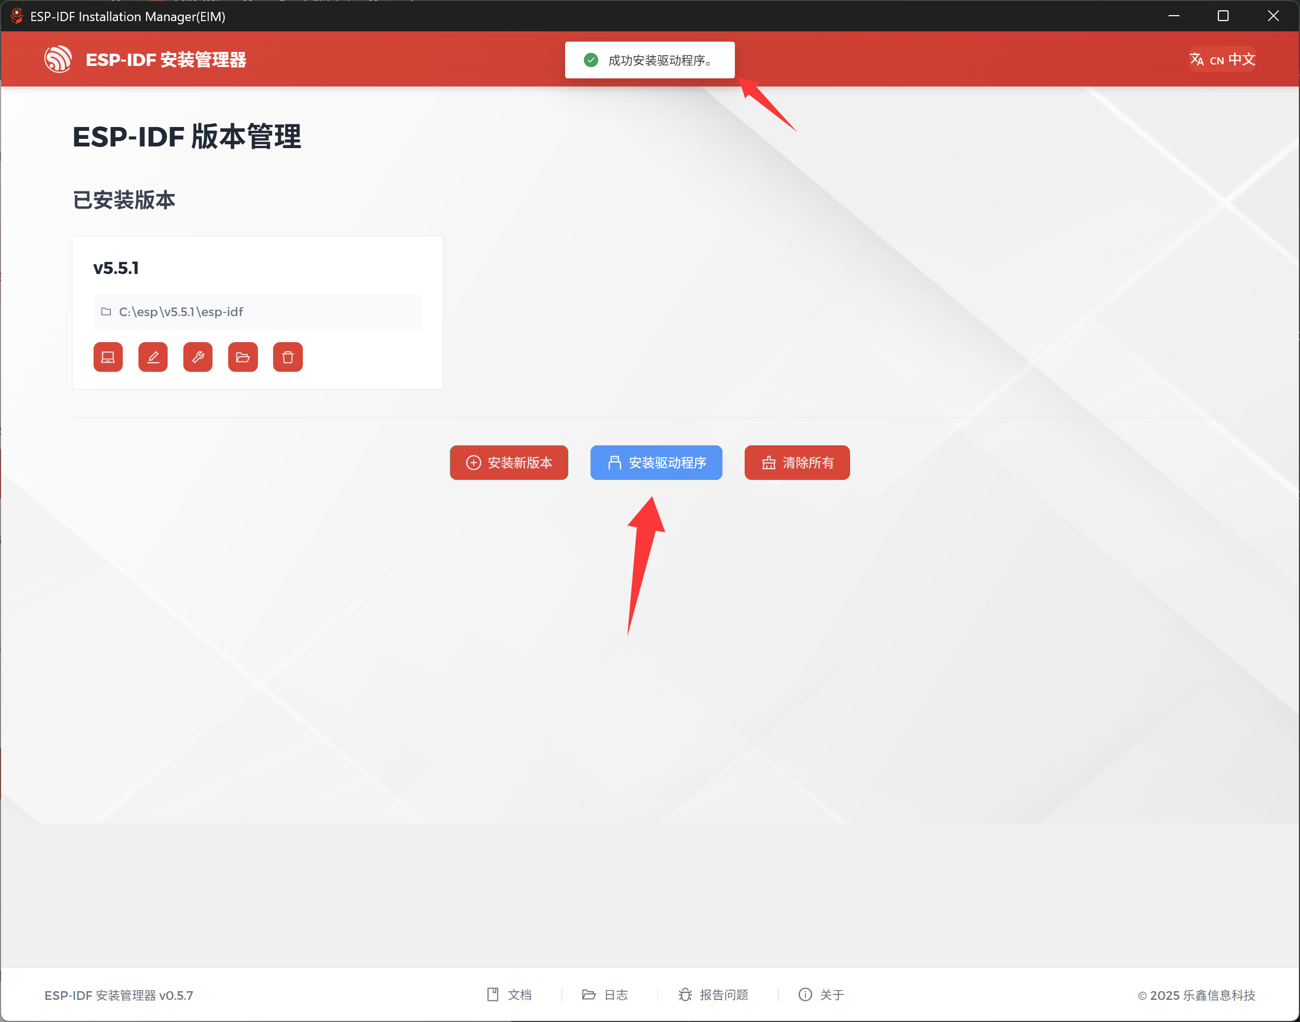Screen dimensions: 1300x1022
Task: Open the 关于 about link
Action: pos(821,994)
